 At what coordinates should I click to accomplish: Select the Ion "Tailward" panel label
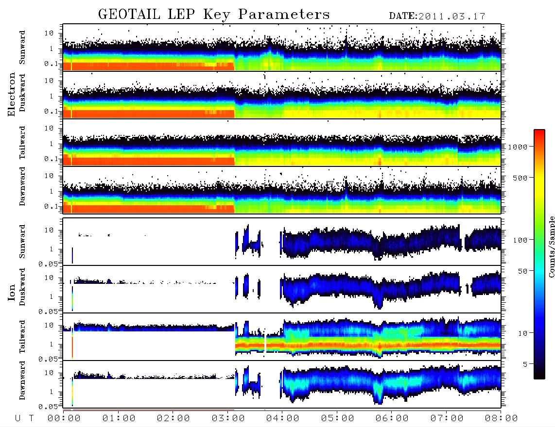click(22, 337)
